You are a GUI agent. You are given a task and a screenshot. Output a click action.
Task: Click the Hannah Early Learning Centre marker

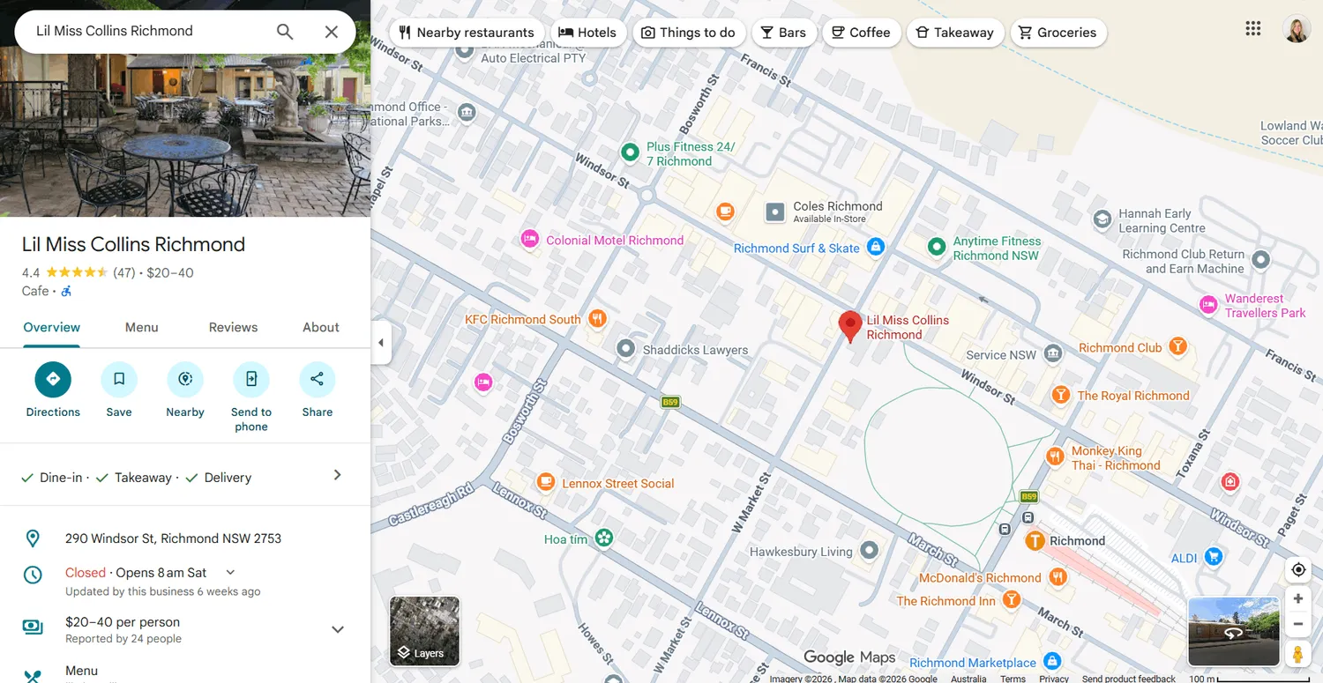click(x=1102, y=219)
